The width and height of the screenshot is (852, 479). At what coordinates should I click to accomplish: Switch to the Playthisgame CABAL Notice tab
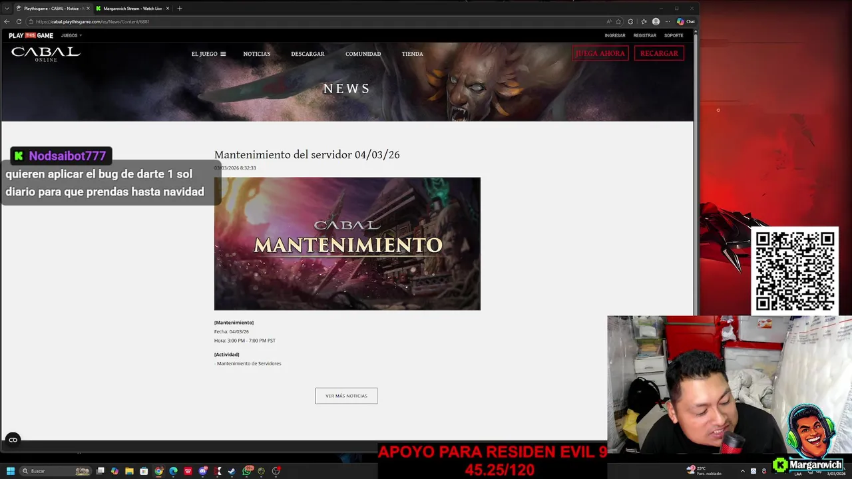click(53, 9)
